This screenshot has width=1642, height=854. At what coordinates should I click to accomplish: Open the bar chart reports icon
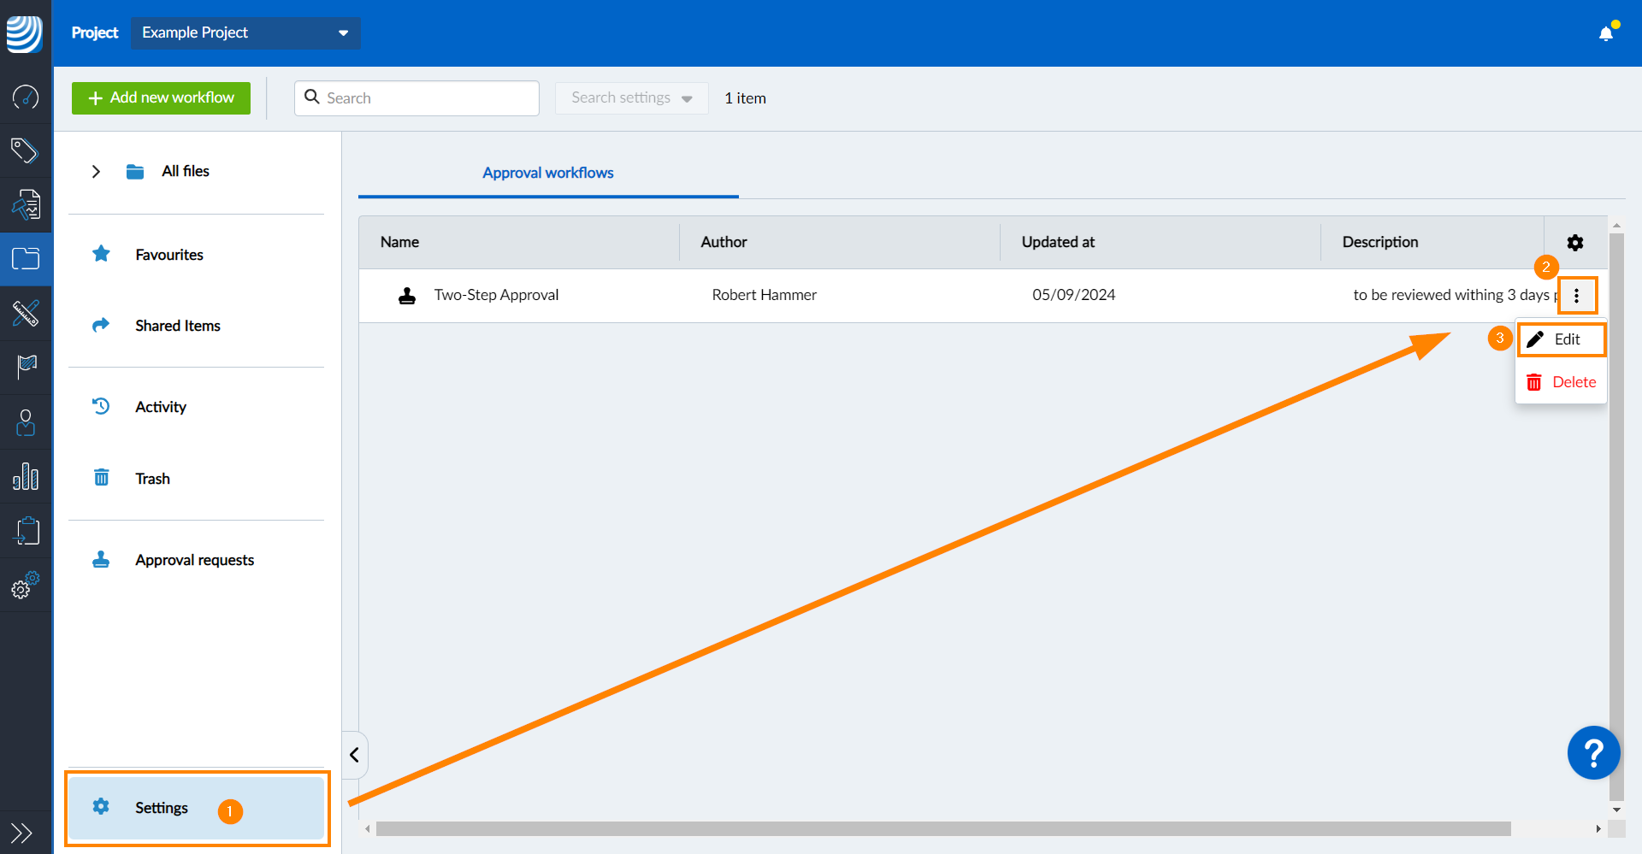tap(26, 476)
